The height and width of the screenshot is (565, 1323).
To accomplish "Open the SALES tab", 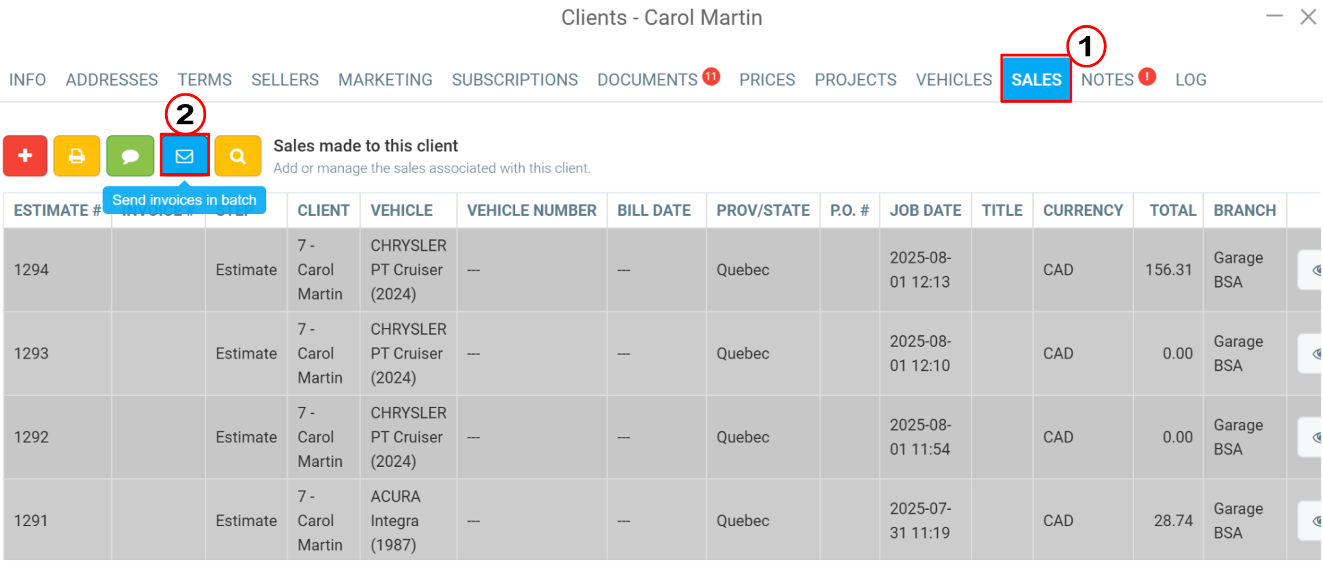I will click(x=1036, y=80).
